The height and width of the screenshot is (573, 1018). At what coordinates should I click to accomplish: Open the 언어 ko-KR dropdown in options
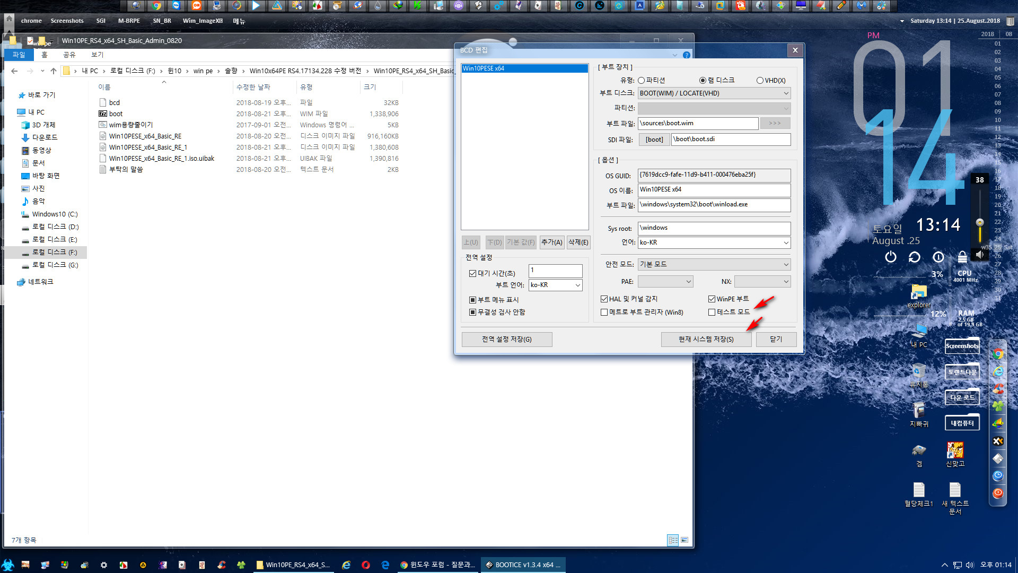pos(714,242)
